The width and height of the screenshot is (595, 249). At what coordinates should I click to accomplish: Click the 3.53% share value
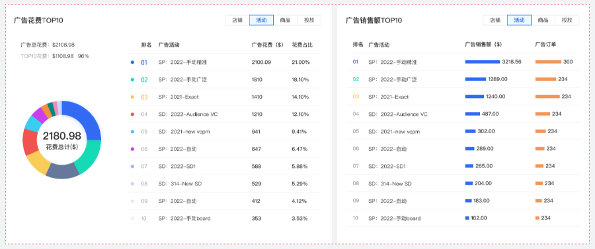tap(299, 219)
